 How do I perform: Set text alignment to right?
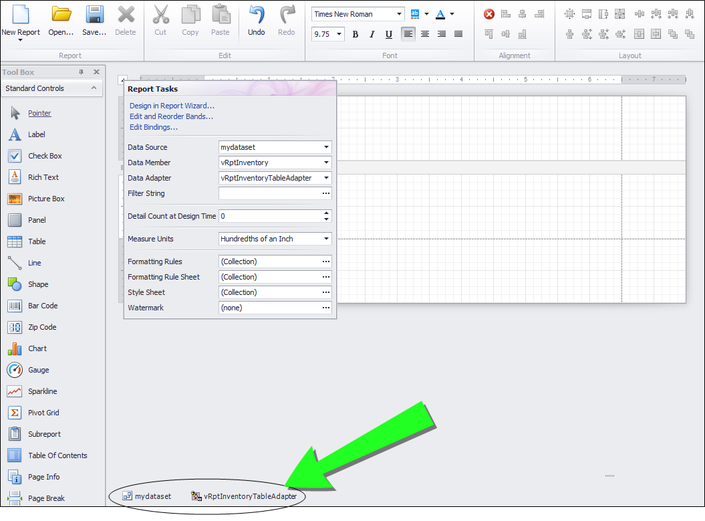click(x=442, y=34)
